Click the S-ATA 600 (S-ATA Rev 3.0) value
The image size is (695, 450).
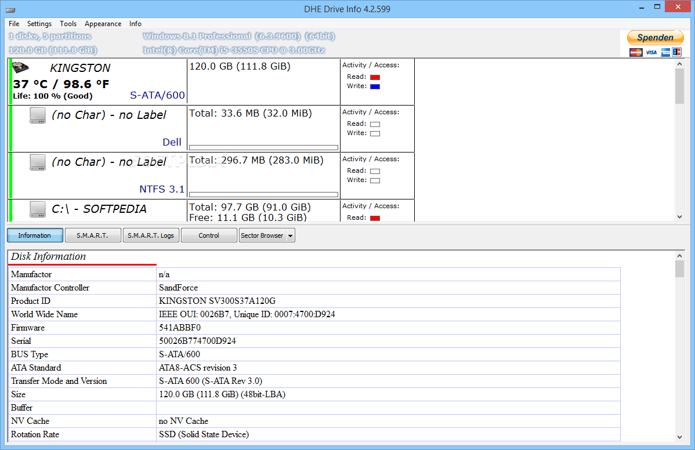pyautogui.click(x=211, y=381)
